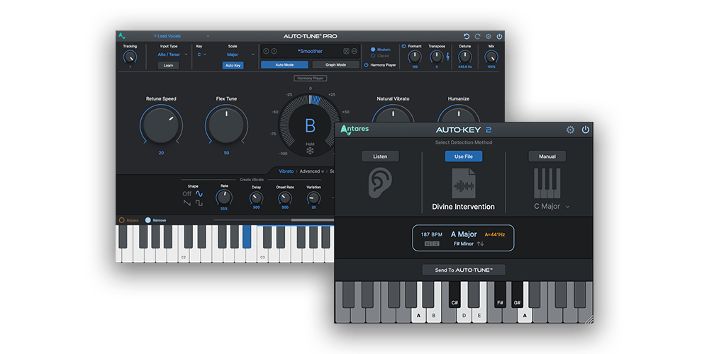Click the Onset Rate knob

click(285, 198)
